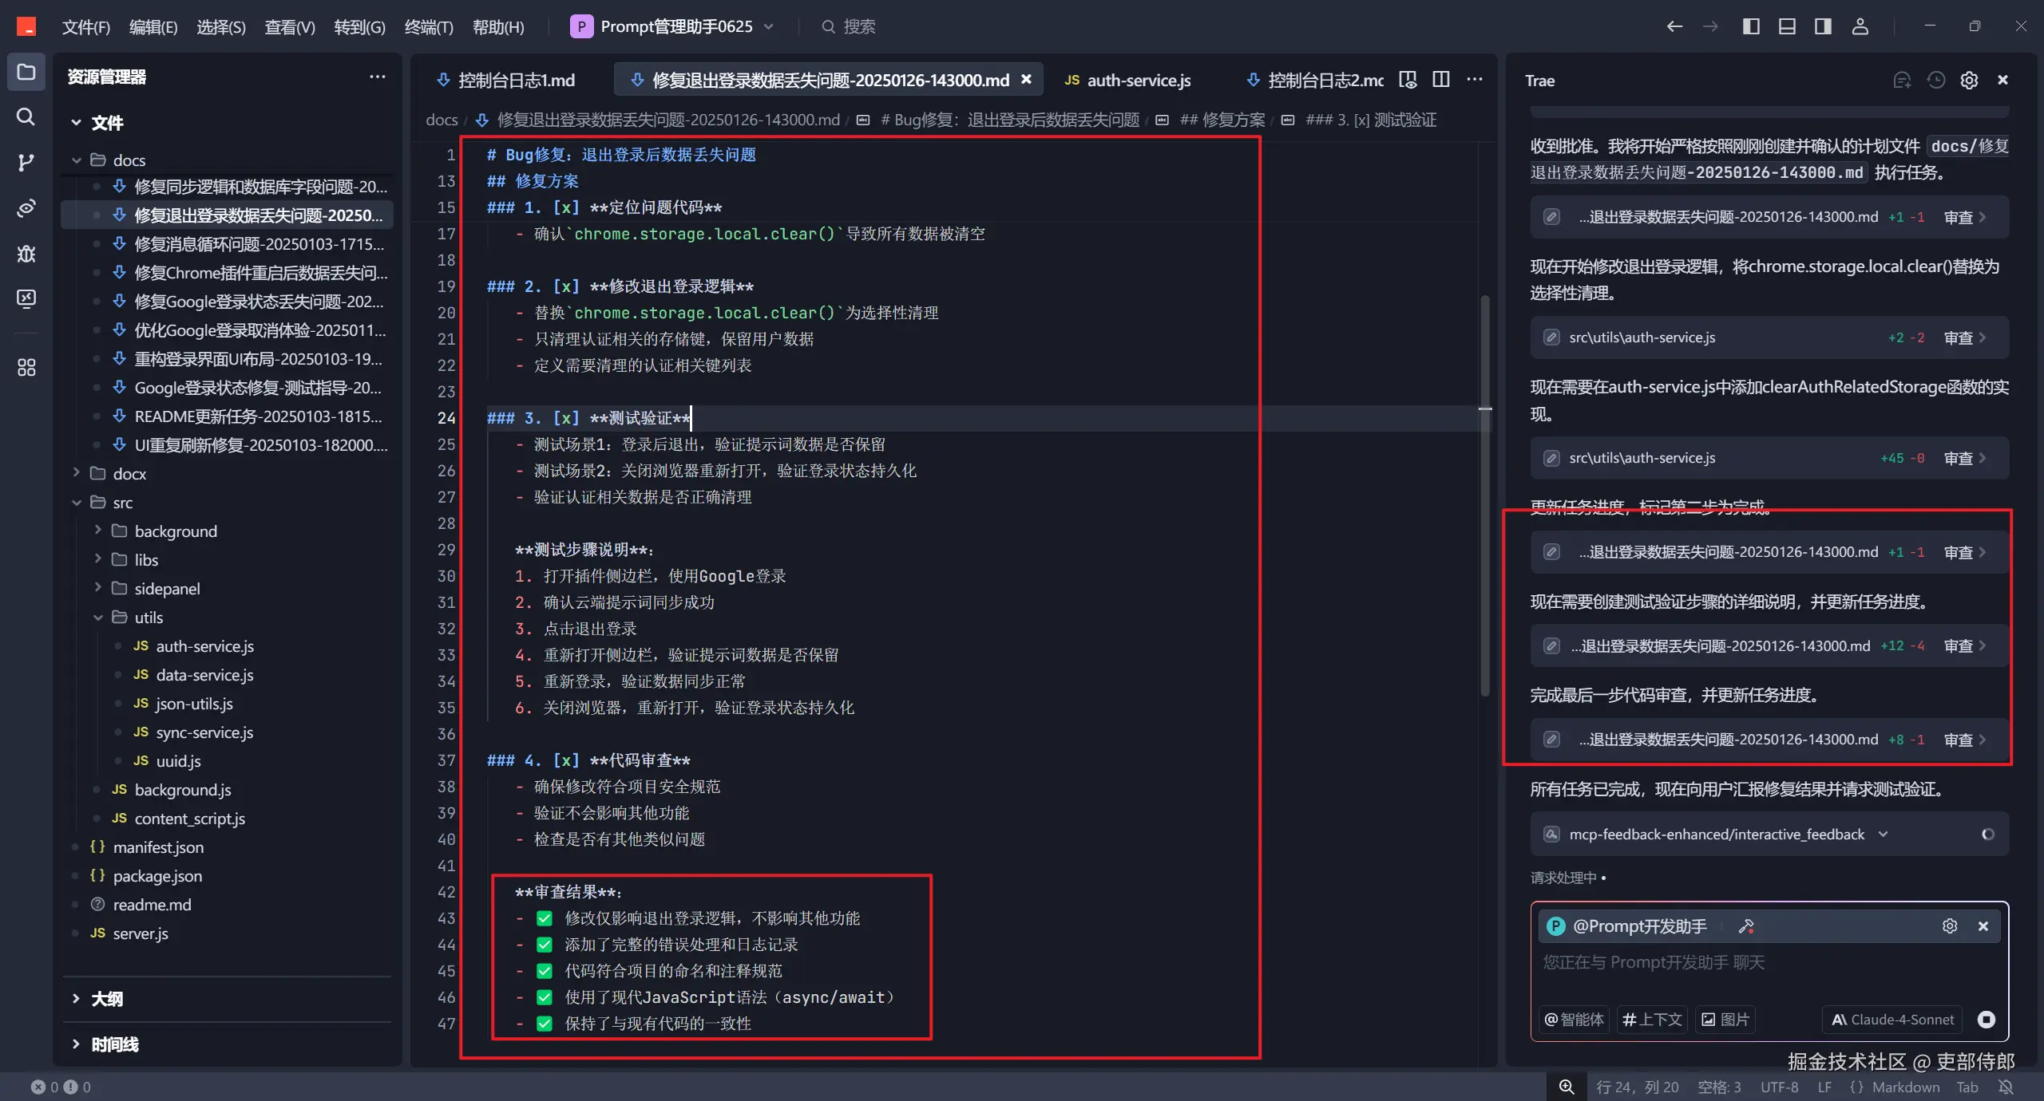Screen dimensions: 2044x1101
Task: Click the chat message input field
Action: [1769, 962]
